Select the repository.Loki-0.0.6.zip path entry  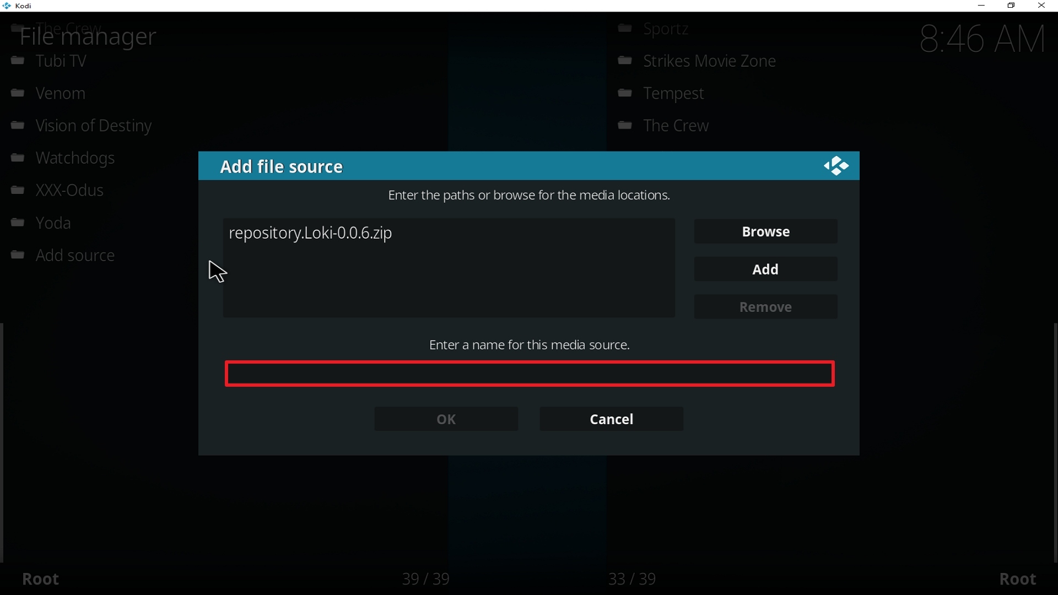point(449,234)
